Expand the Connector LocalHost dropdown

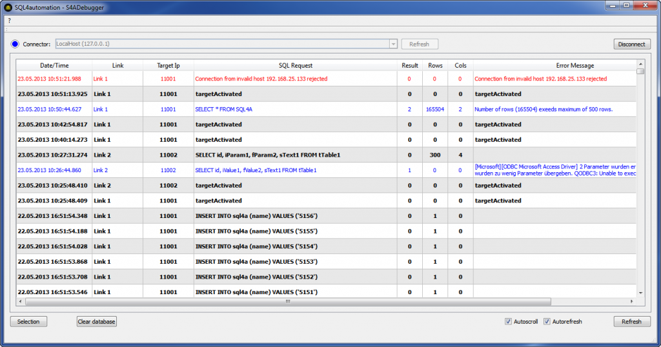[x=392, y=44]
